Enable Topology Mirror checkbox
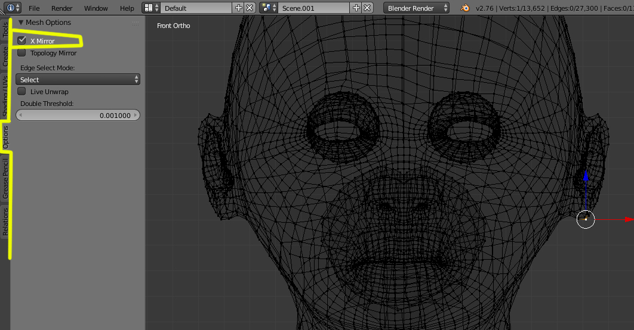 click(22, 53)
